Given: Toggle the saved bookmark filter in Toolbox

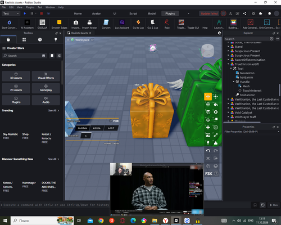Looking at the screenshot, I should point(52,56).
